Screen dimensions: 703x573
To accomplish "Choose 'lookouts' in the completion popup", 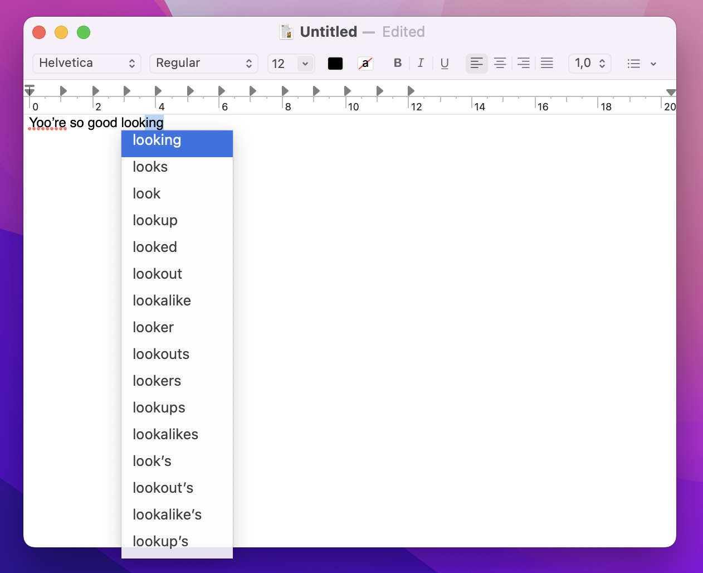I will pos(177,354).
